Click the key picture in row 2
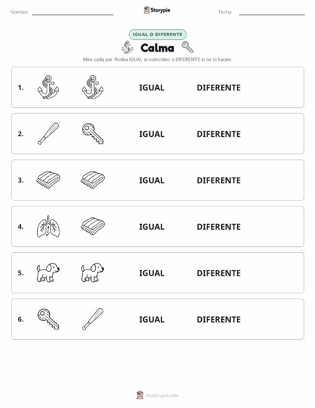 (93, 133)
